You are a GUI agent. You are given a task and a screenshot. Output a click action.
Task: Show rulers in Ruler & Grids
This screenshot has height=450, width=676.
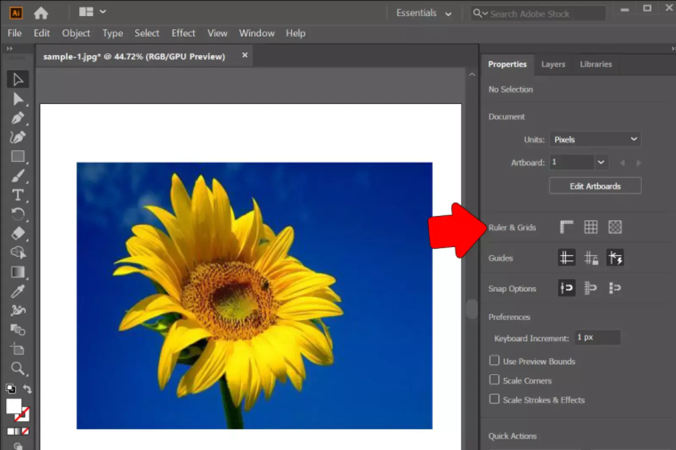[567, 227]
